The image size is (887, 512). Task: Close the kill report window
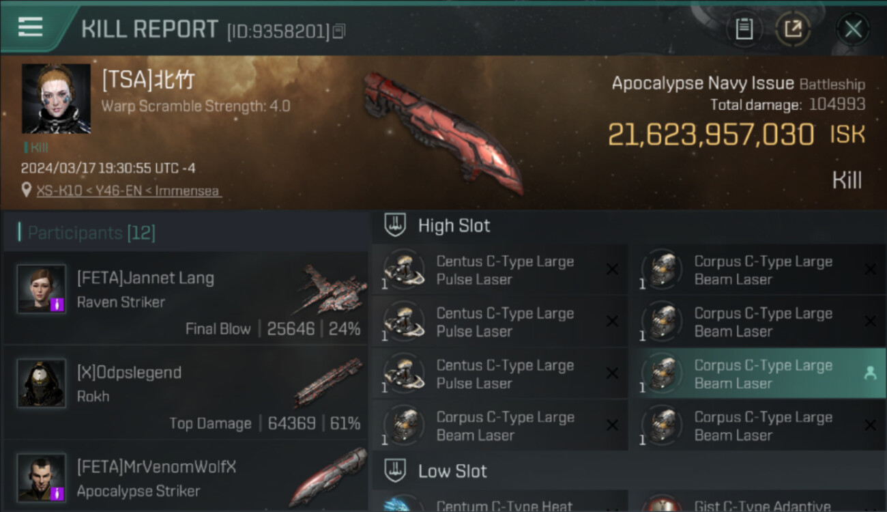853,29
